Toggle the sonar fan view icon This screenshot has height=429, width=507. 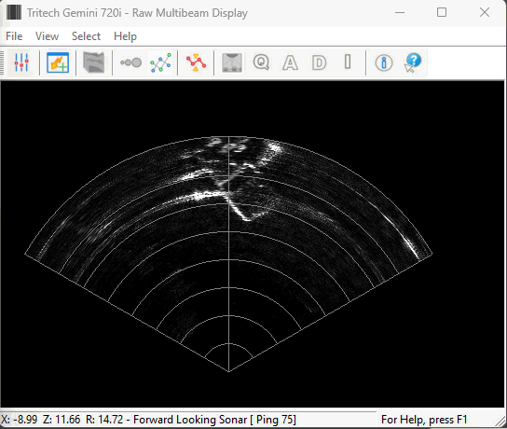[x=232, y=62]
